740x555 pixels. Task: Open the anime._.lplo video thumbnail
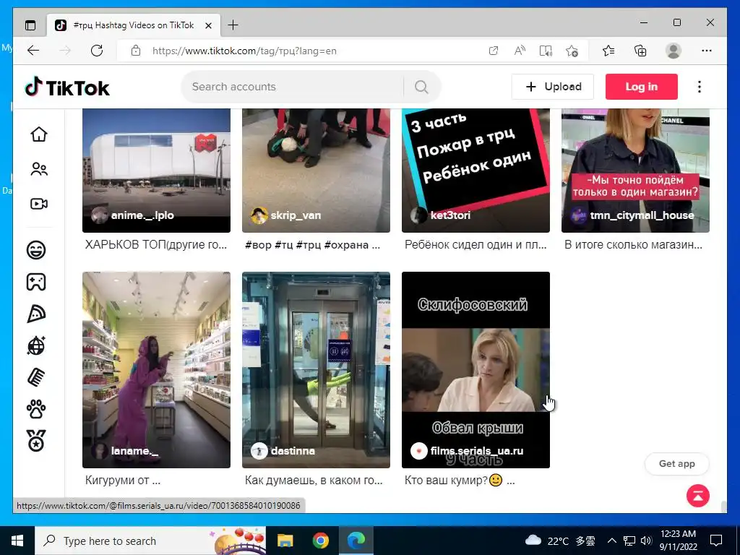[156, 171]
